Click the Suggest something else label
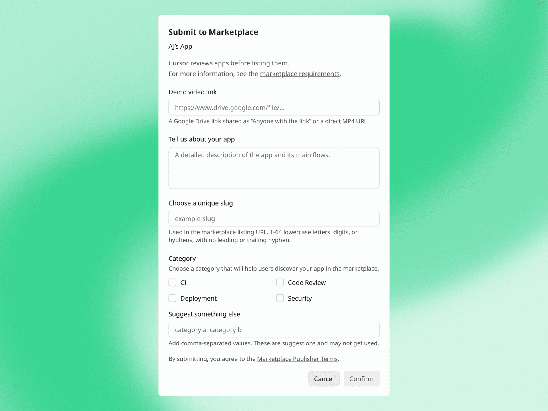The height and width of the screenshot is (411, 548). pos(204,314)
